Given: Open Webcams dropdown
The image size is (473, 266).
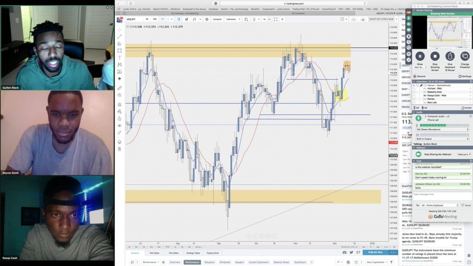Looking at the screenshot, I should tap(464, 154).
